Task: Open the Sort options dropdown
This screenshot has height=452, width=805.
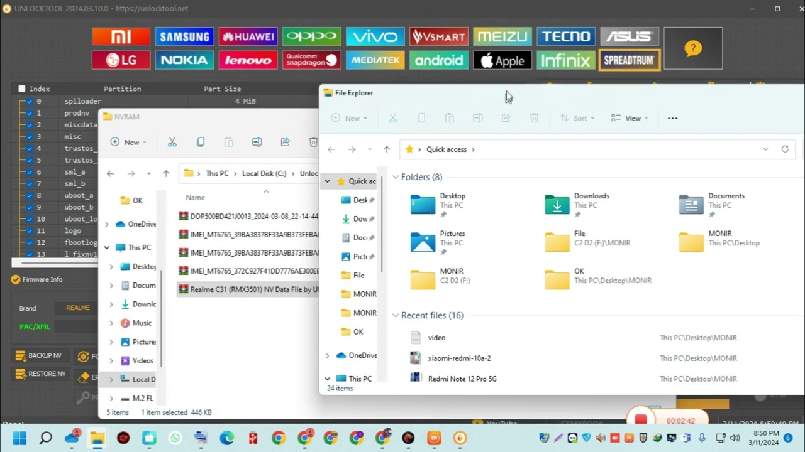Action: 577,117
